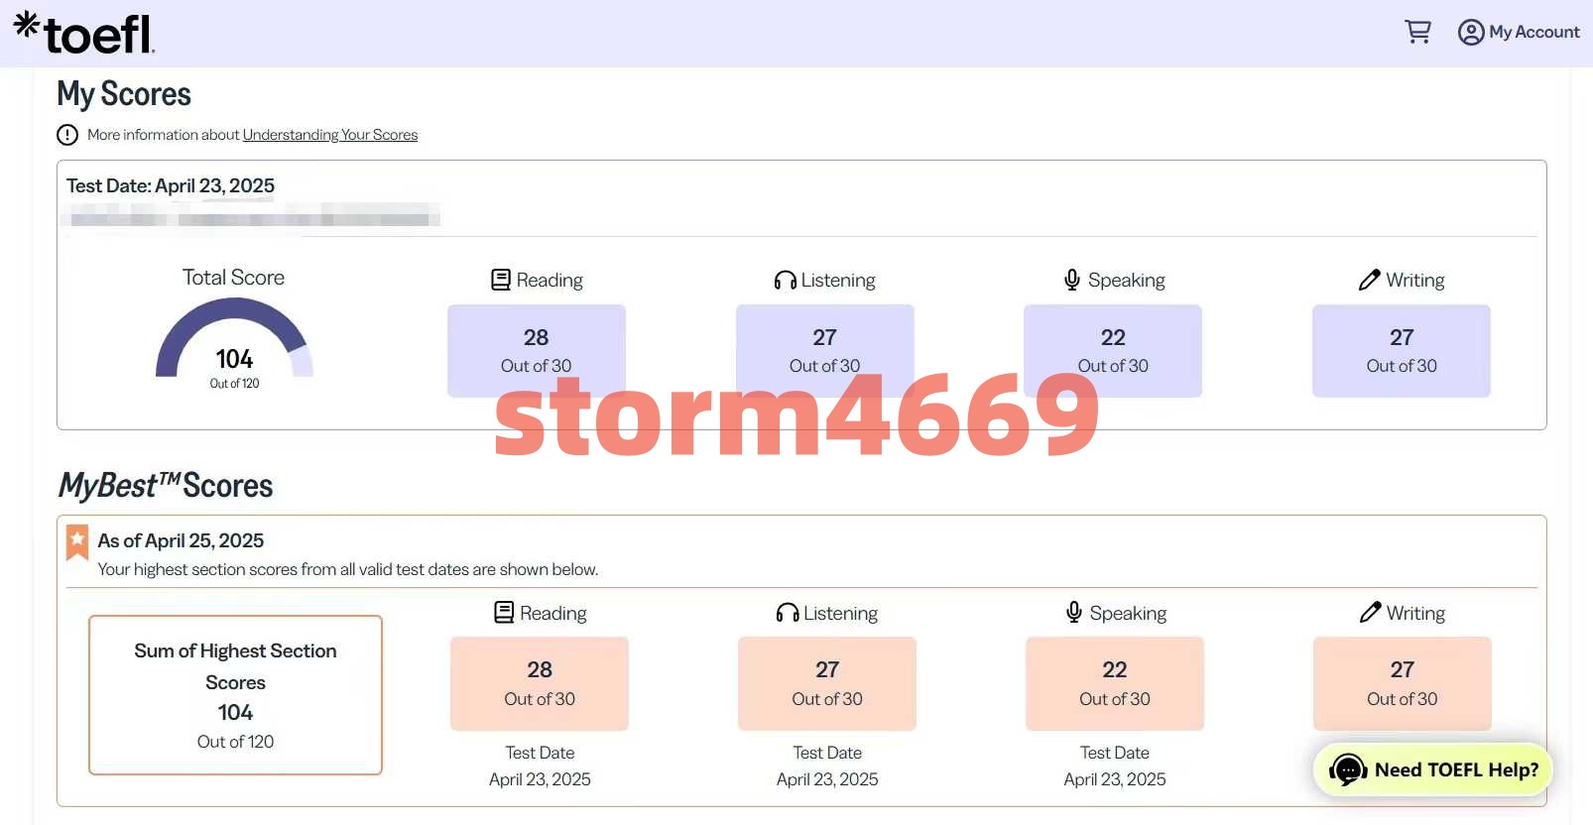Click the Writing pencil icon in MyBest Scores
This screenshot has height=825, width=1593.
pyautogui.click(x=1370, y=613)
